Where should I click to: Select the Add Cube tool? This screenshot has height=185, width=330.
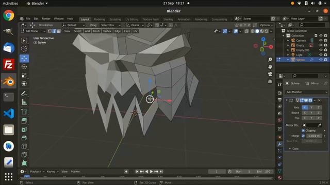click(x=24, y=112)
